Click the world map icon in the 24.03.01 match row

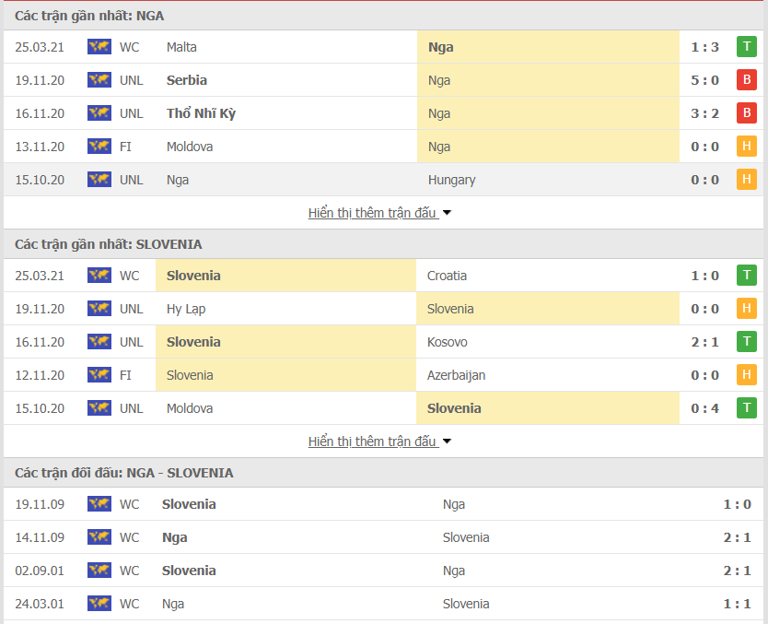point(99,604)
